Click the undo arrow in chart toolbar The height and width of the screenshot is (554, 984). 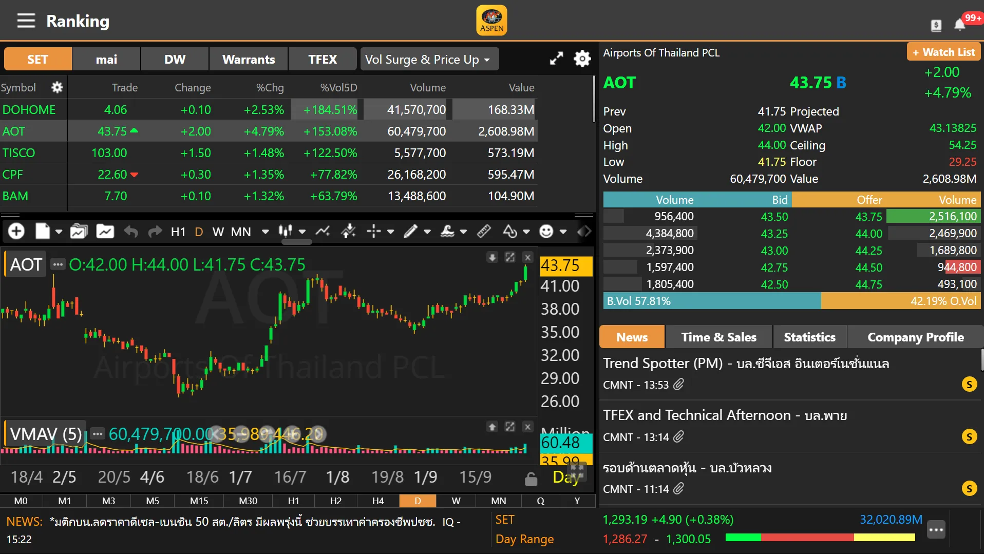coord(131,232)
